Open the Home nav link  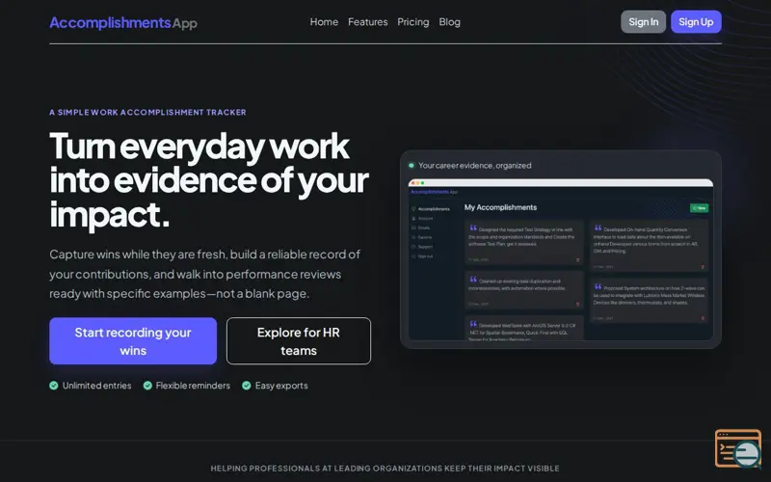(x=324, y=22)
